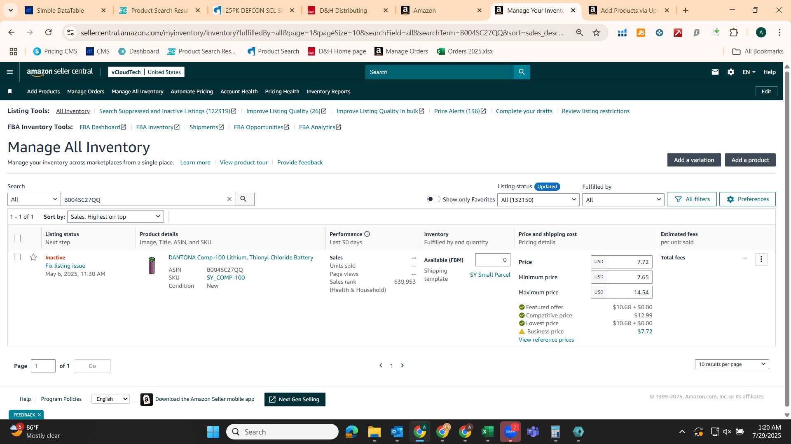Open Listing status All (132150) dropdown
This screenshot has width=791, height=444.
point(538,199)
